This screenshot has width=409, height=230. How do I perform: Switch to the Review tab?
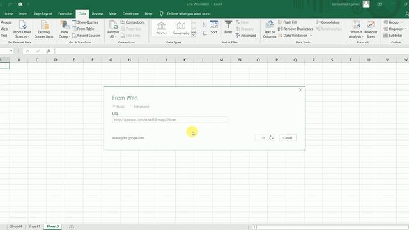[x=97, y=14]
